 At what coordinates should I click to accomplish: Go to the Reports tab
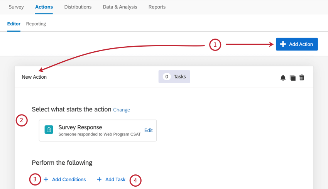click(157, 7)
